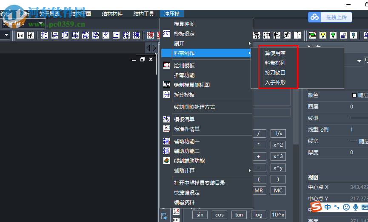Click the SET icon beside 模板设定
368x222 pixels.
[x=167, y=33]
